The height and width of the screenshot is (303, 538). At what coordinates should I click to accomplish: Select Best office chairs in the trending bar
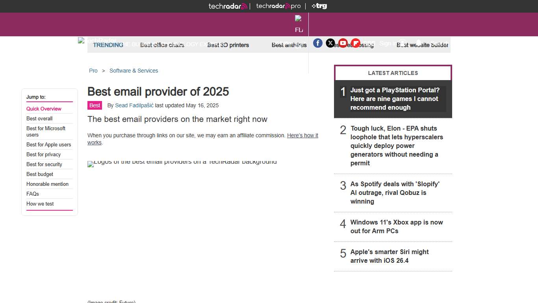click(162, 45)
